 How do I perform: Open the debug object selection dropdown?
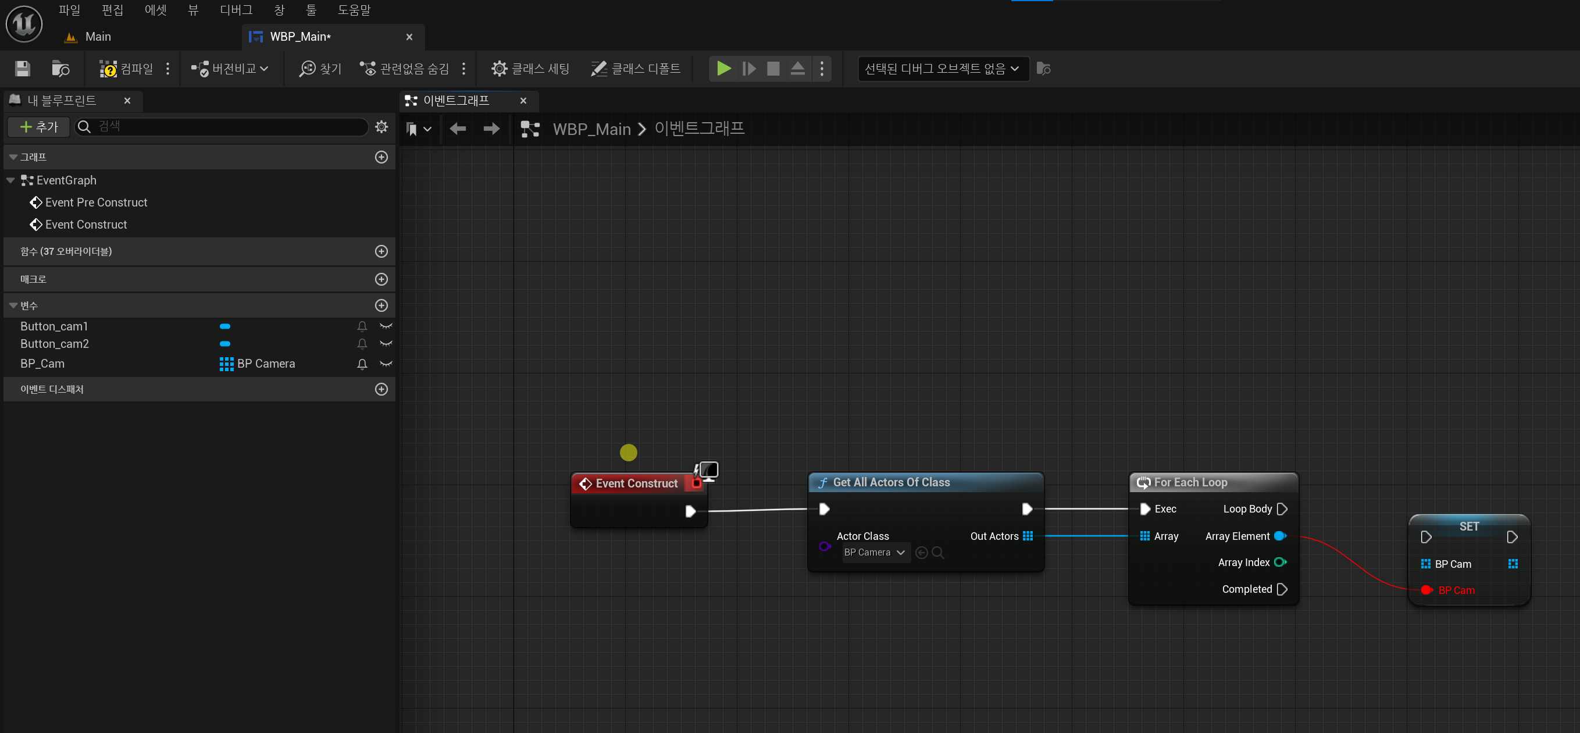(x=942, y=69)
